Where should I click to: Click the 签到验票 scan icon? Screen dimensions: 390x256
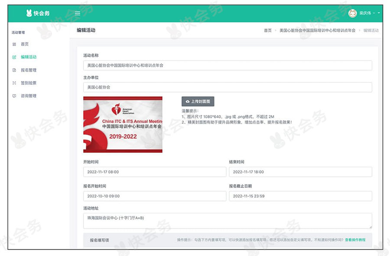[x=14, y=83]
